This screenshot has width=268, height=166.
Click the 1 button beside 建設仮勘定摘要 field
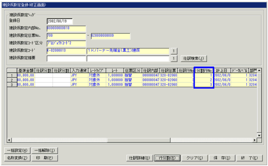[174, 58]
